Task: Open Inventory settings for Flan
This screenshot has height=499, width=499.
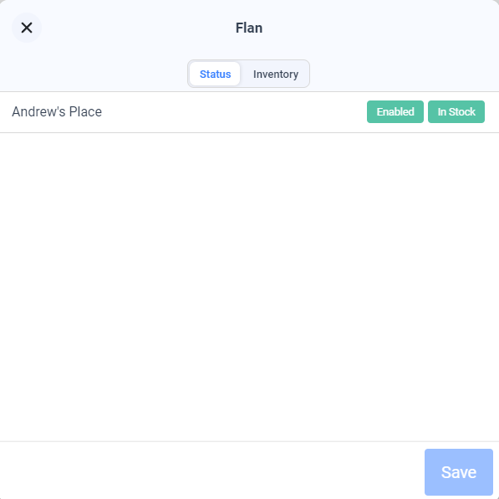Action: 276,74
